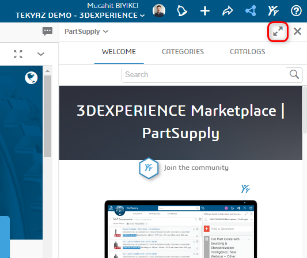Viewport: 307px width, 258px height.
Task: Close the PartSupply panel
Action: coord(297,31)
